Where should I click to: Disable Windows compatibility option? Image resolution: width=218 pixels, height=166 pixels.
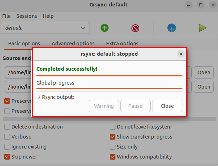(x=113, y=157)
